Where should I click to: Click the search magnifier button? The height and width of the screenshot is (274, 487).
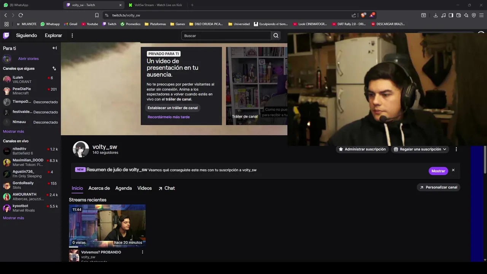(x=276, y=35)
